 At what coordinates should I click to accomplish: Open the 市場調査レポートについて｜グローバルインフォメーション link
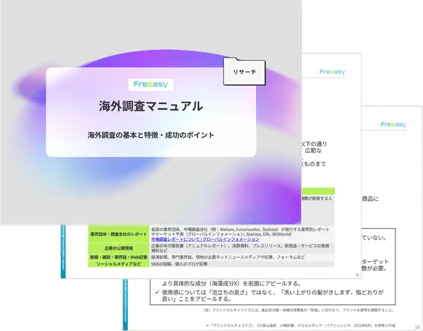tap(204, 239)
